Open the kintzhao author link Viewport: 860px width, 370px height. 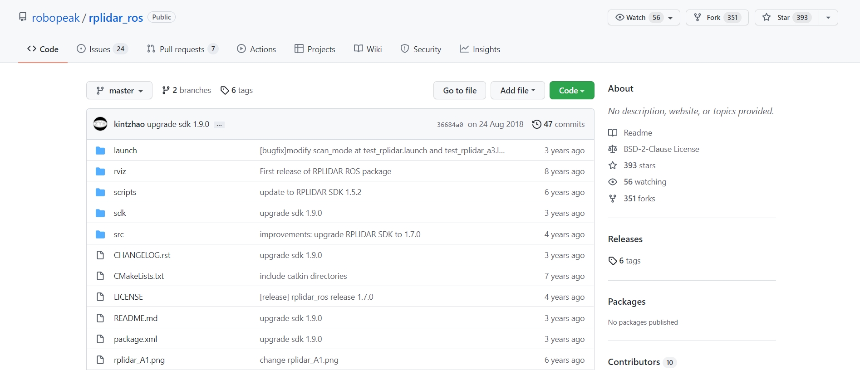coord(129,124)
